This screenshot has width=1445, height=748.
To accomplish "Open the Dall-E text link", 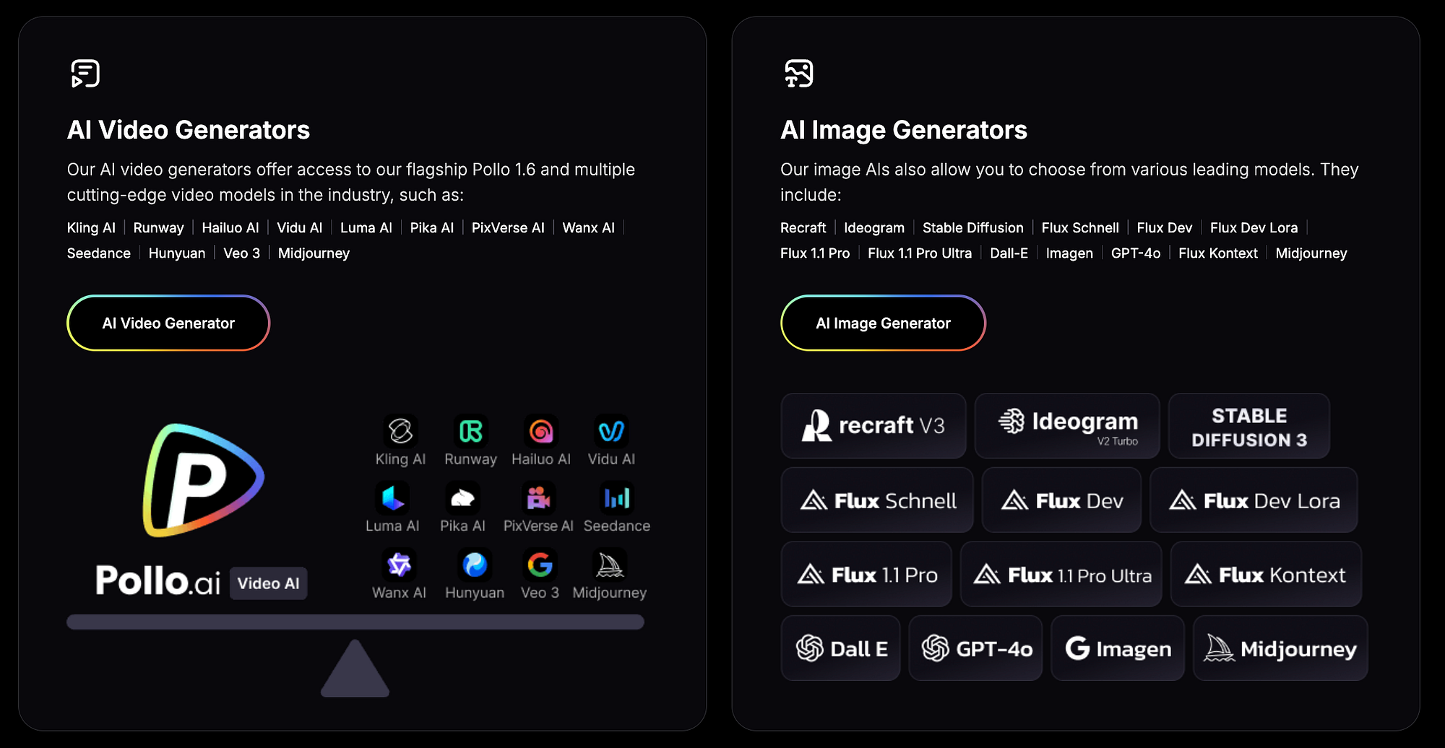I will tap(1009, 253).
